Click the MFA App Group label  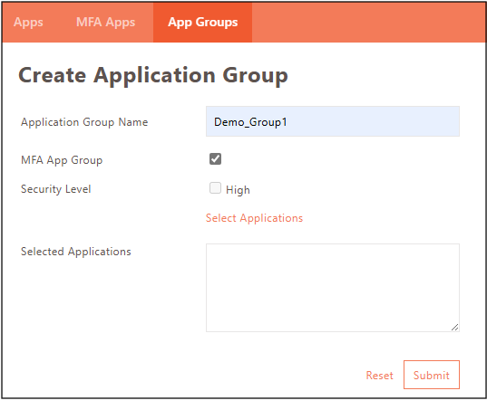tap(62, 160)
